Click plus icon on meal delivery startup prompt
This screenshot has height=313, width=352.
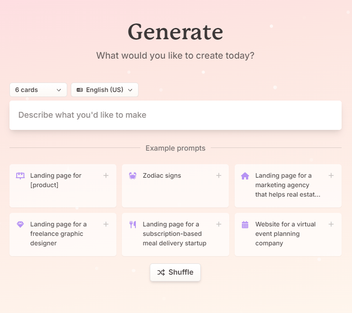click(x=218, y=224)
